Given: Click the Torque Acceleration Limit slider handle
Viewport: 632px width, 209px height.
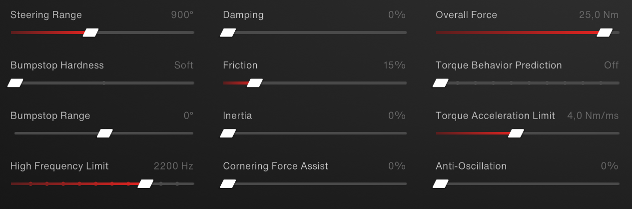Looking at the screenshot, I should [x=516, y=133].
